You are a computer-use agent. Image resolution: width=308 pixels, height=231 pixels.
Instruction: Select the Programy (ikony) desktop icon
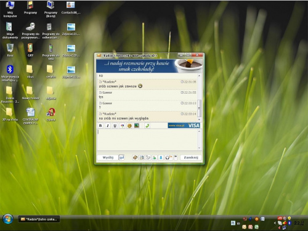(51, 9)
